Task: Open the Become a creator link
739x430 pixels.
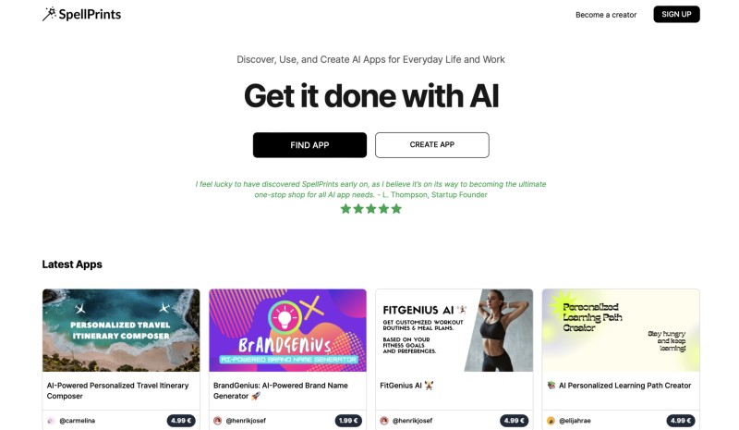Action: pos(606,15)
